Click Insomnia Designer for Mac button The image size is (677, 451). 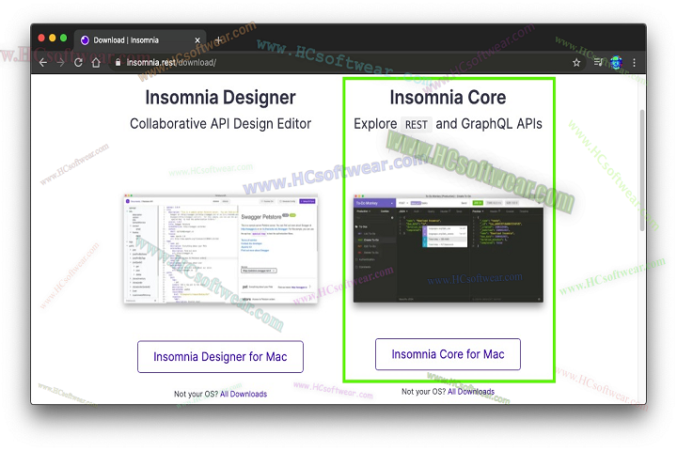220,357
